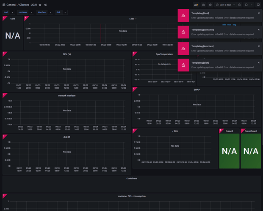Open the Load panel title menu
The height and width of the screenshot is (211, 263).
tap(133, 19)
